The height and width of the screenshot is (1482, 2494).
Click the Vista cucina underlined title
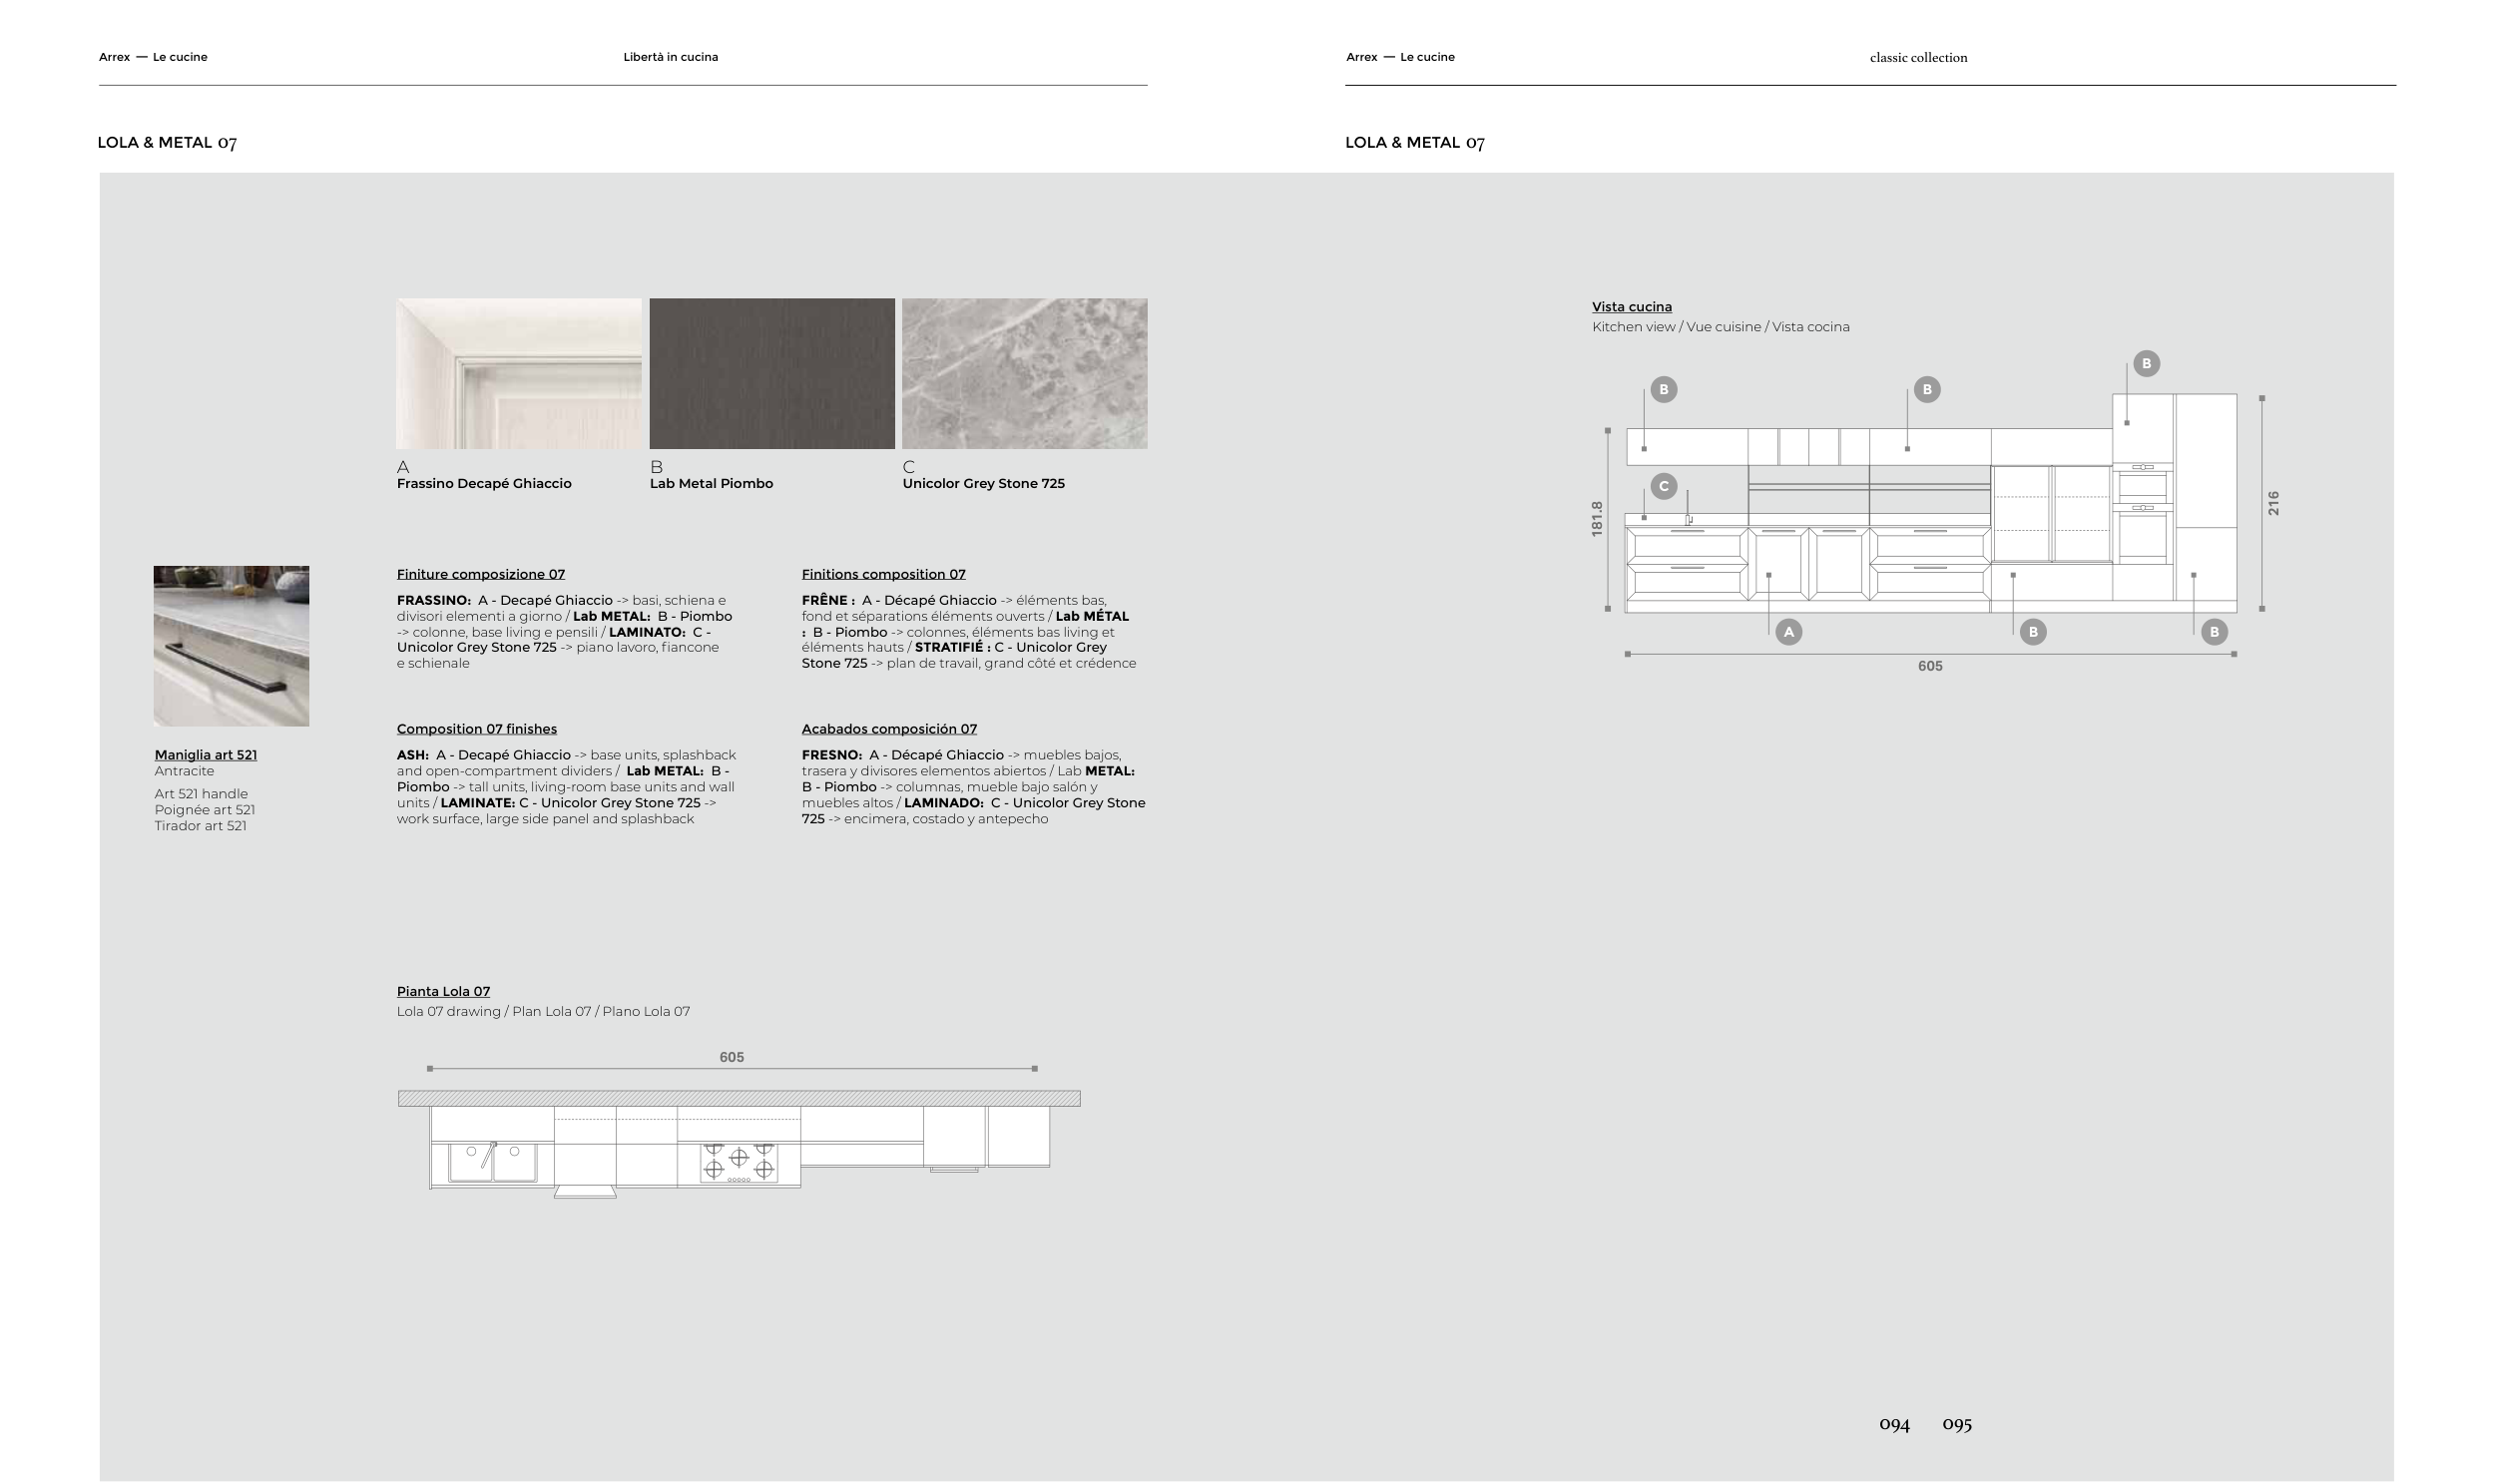click(1632, 306)
